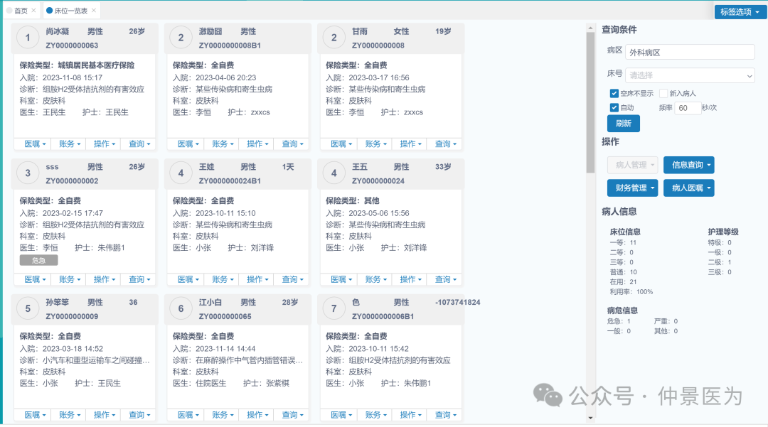Uncheck the 空床不显示 checkbox
768x427 pixels.
(x=614, y=93)
